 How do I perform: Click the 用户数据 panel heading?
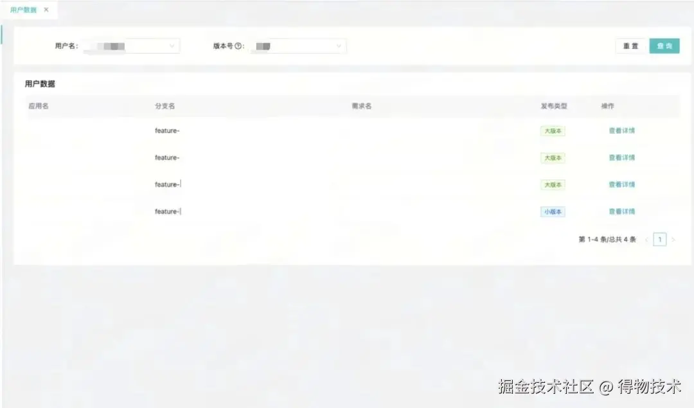40,84
